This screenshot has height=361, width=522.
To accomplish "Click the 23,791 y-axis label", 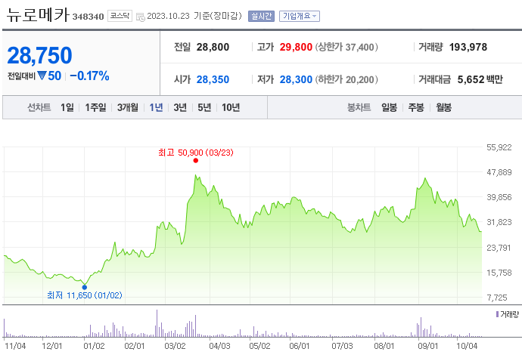I will 499,248.
